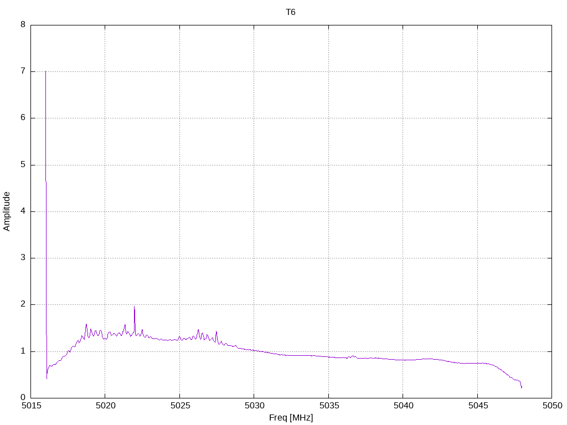Viewport: 567px width, 425px height.
Task: Click the plot title T6
Action: pos(290,12)
